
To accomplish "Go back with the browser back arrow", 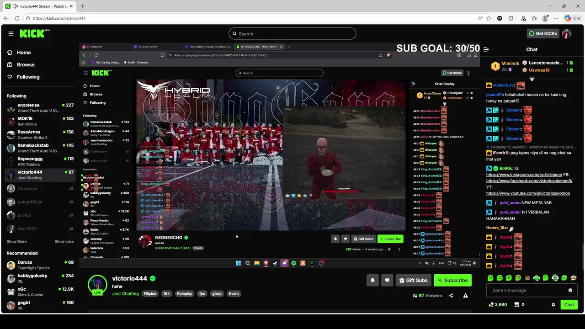I will point(6,18).
